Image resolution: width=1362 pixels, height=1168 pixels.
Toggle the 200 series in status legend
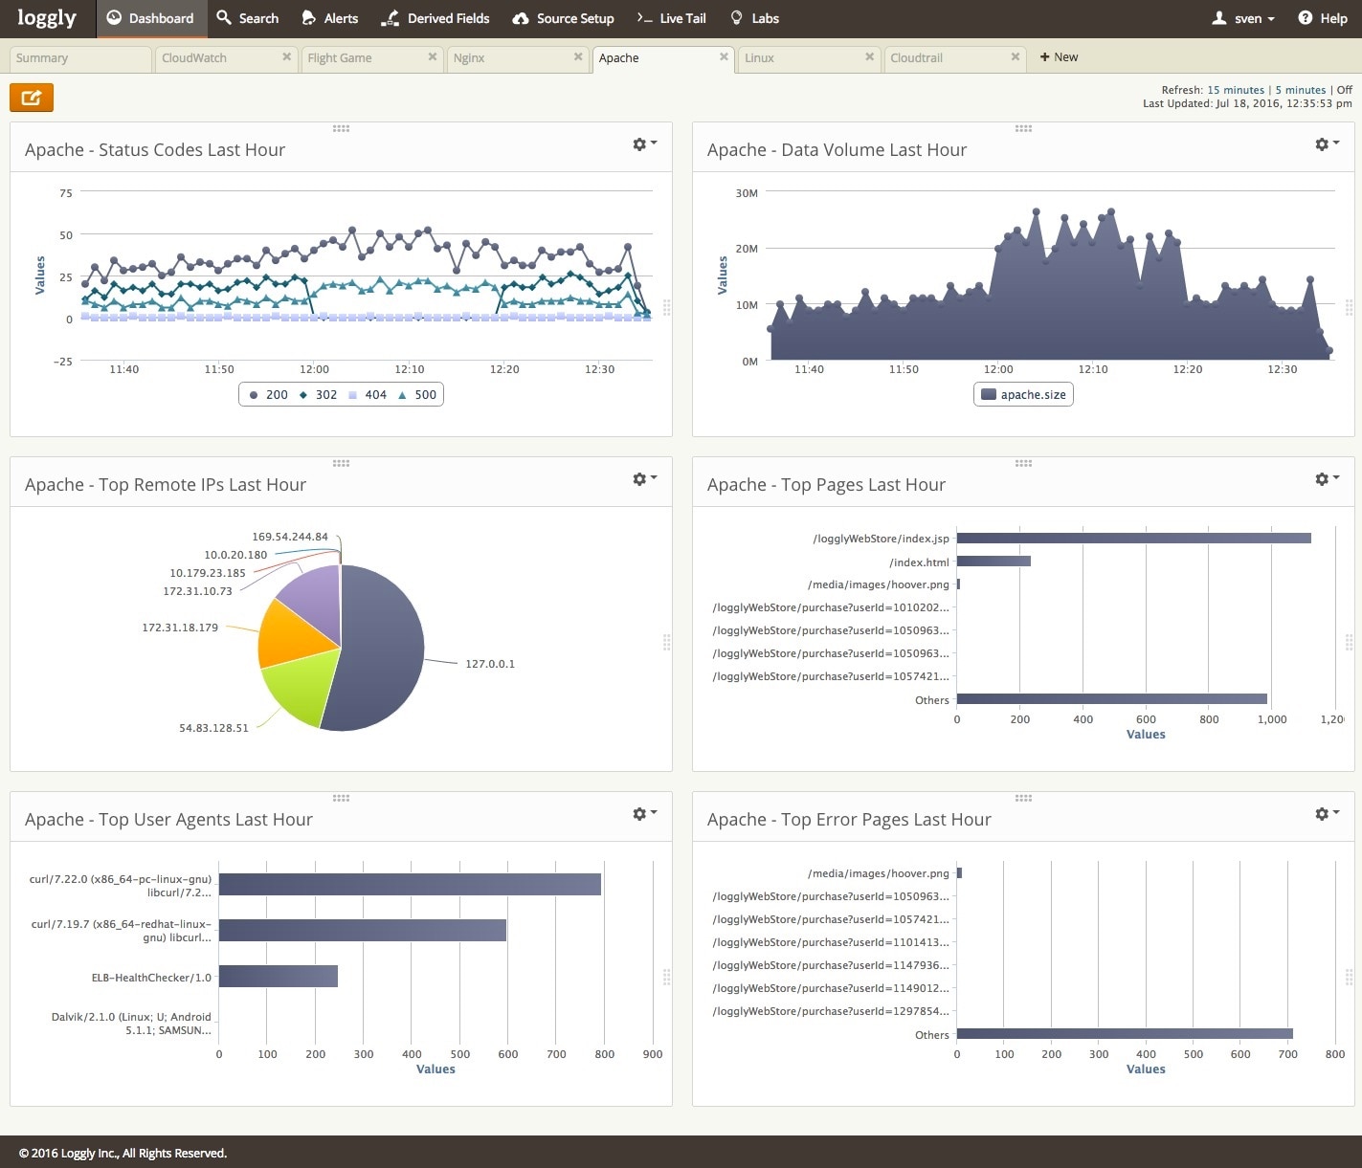(x=268, y=395)
